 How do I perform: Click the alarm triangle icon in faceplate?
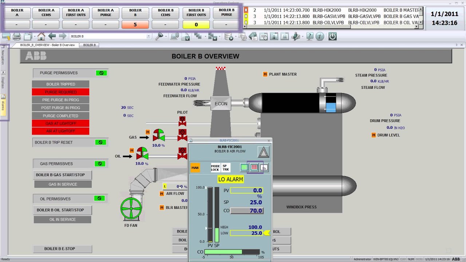tap(263, 152)
